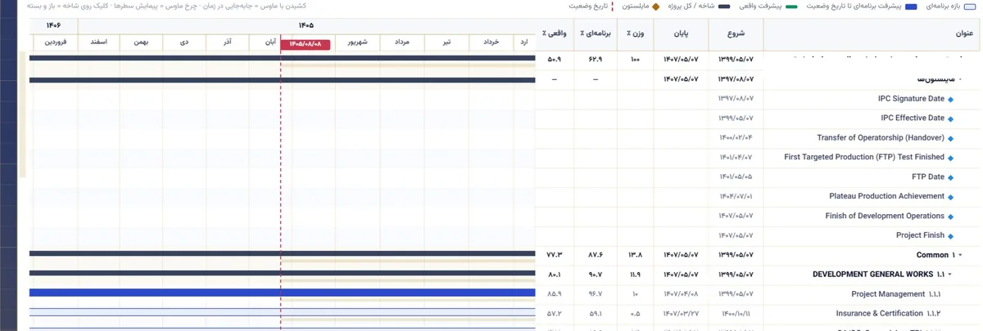Collapse the مایلستون‌ها milestones group
This screenshot has width=983, height=331.
coord(960,80)
